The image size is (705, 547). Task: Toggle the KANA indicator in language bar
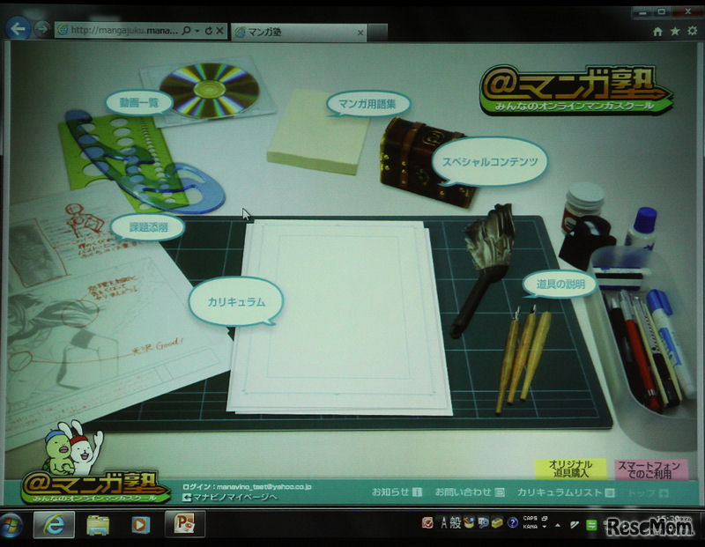pyautogui.click(x=531, y=527)
